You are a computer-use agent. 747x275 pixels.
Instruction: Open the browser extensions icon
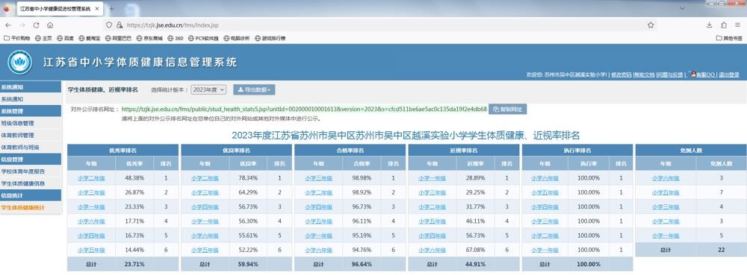click(x=724, y=25)
